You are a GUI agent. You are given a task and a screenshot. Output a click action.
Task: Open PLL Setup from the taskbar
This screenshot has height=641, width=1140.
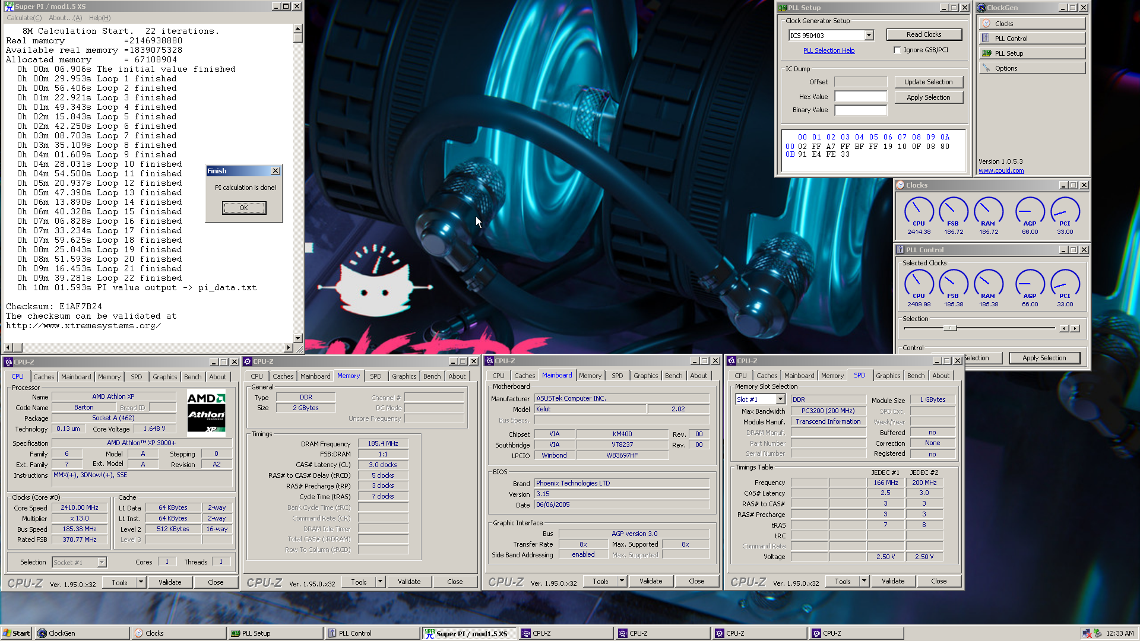(275, 633)
